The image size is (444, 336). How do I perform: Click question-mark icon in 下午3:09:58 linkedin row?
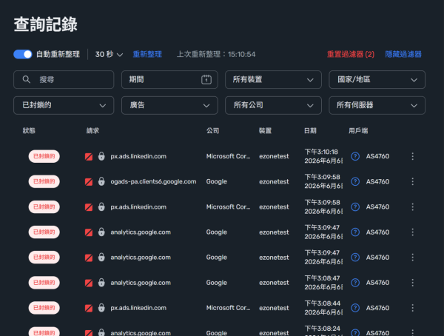click(355, 206)
